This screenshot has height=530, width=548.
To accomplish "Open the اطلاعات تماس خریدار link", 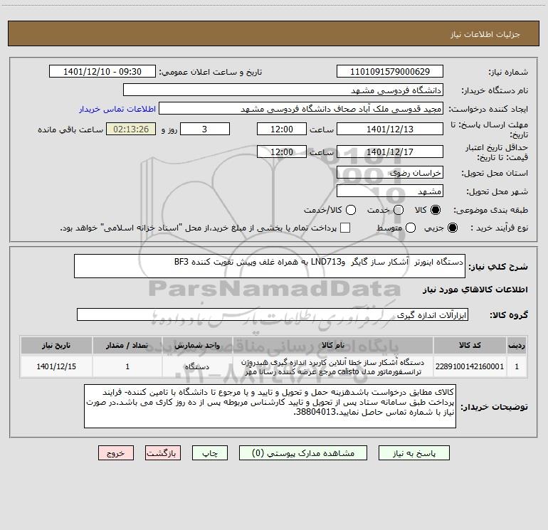I will (x=117, y=109).
